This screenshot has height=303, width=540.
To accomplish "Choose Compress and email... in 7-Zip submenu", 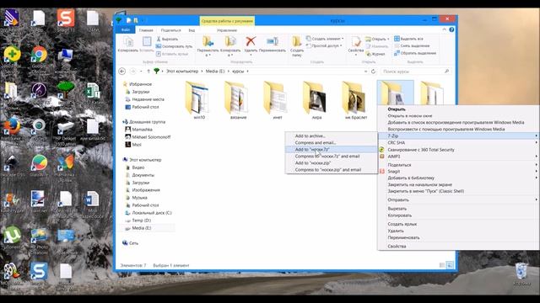I will point(332,142).
